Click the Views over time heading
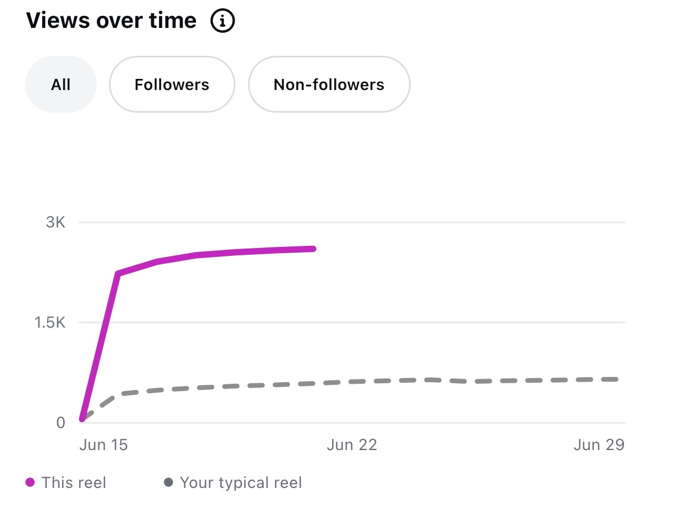This screenshot has width=676, height=518. click(112, 21)
